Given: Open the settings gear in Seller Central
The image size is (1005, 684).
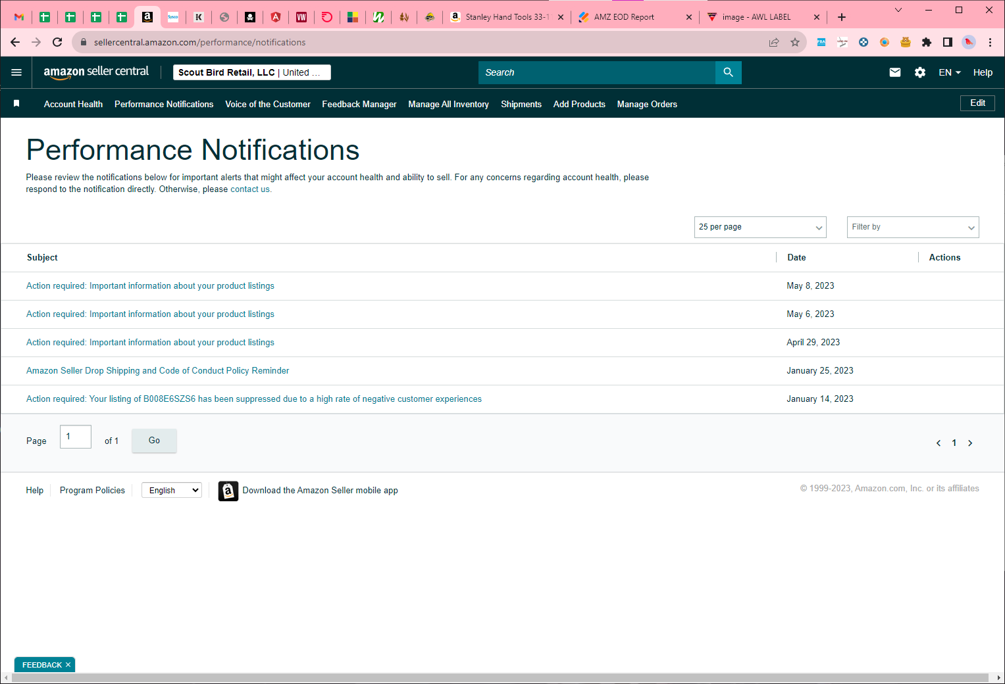Looking at the screenshot, I should pyautogui.click(x=920, y=72).
